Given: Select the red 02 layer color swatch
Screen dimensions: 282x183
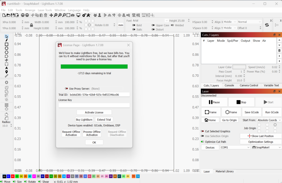Looking at the screenshot, I should (x=13, y=176).
